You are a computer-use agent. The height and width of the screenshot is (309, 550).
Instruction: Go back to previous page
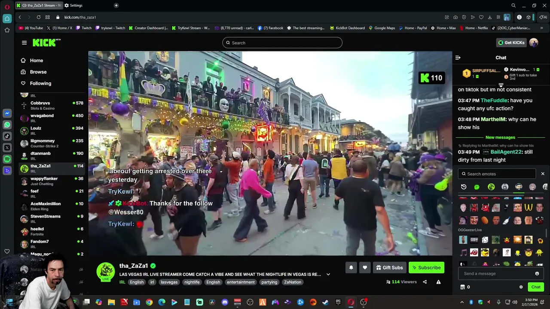coord(20,17)
